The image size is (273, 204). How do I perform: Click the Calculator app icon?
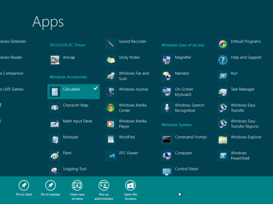(55, 92)
